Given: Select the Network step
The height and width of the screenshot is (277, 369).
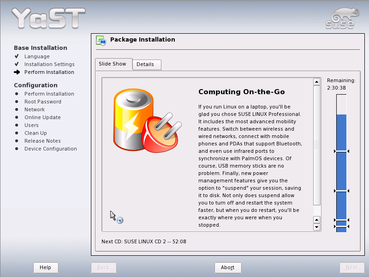Looking at the screenshot, I should [x=35, y=109].
